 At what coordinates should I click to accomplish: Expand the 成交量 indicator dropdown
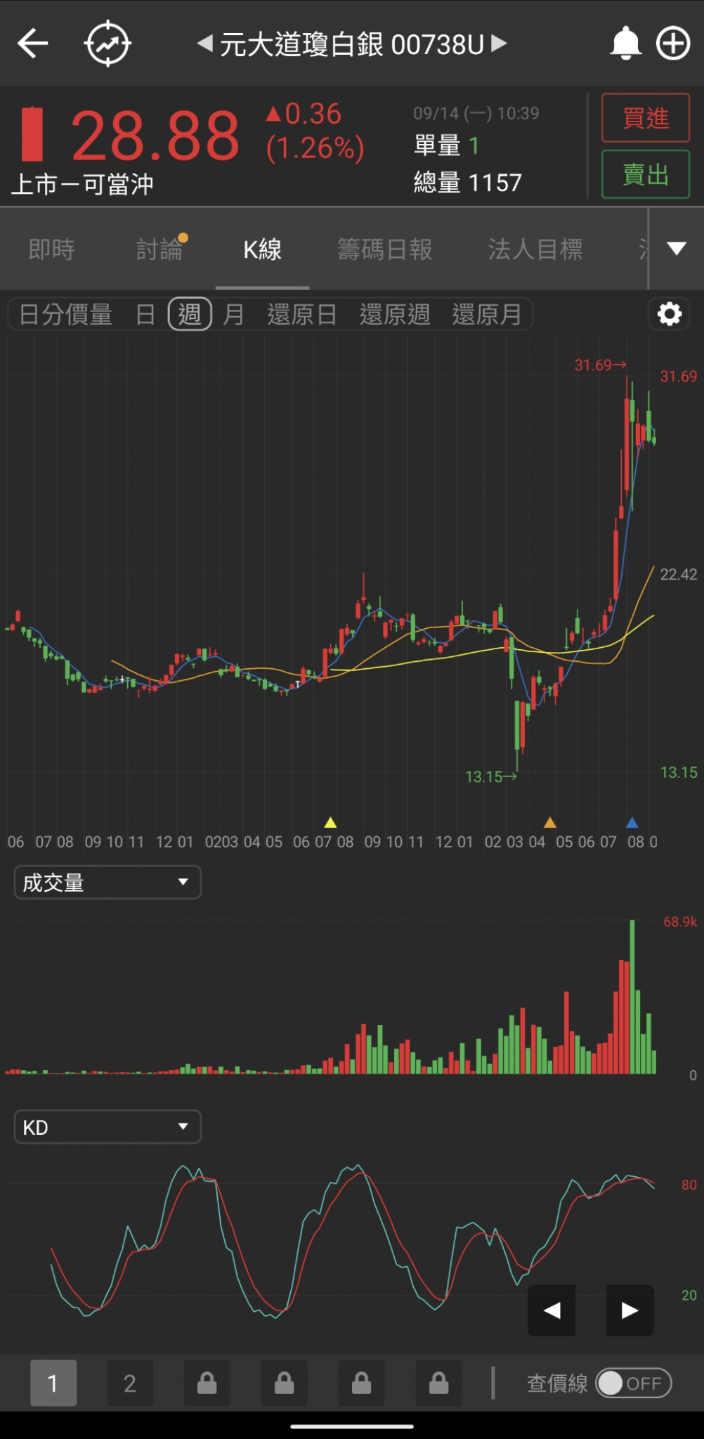(x=107, y=882)
